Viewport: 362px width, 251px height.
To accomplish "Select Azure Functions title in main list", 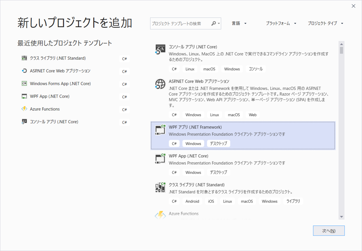I will click(184, 214).
